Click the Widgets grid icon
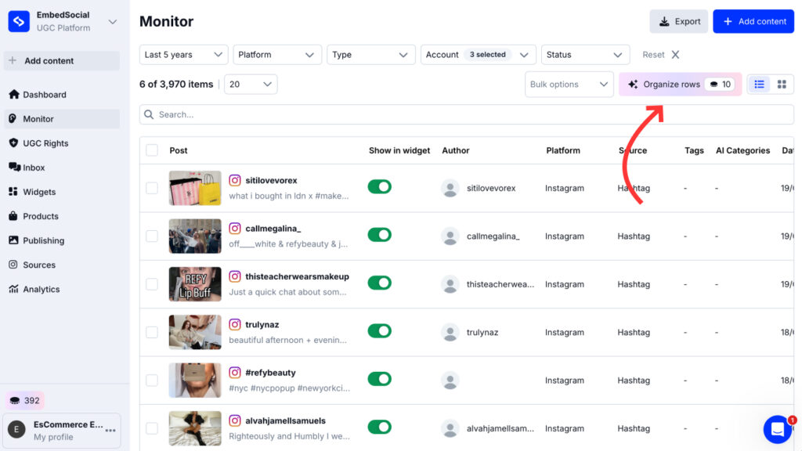The height and width of the screenshot is (451, 802). pyautogui.click(x=13, y=191)
